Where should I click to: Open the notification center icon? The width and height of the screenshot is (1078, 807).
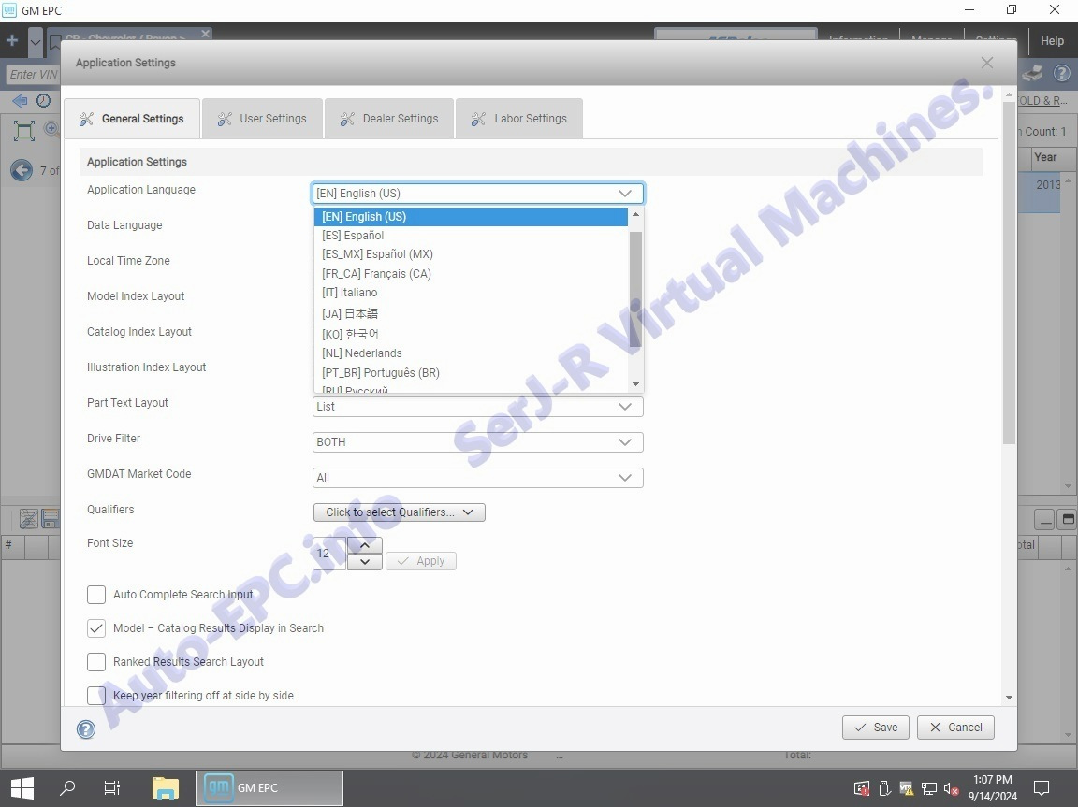point(1042,787)
